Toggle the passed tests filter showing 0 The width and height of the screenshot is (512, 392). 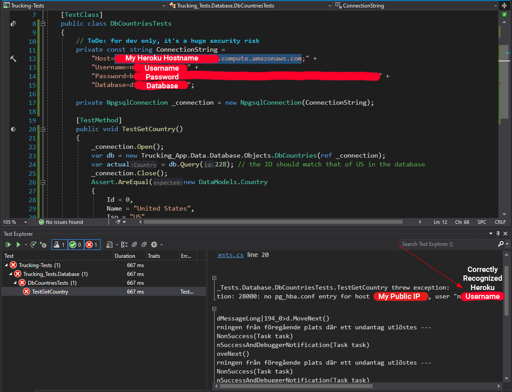[75, 244]
